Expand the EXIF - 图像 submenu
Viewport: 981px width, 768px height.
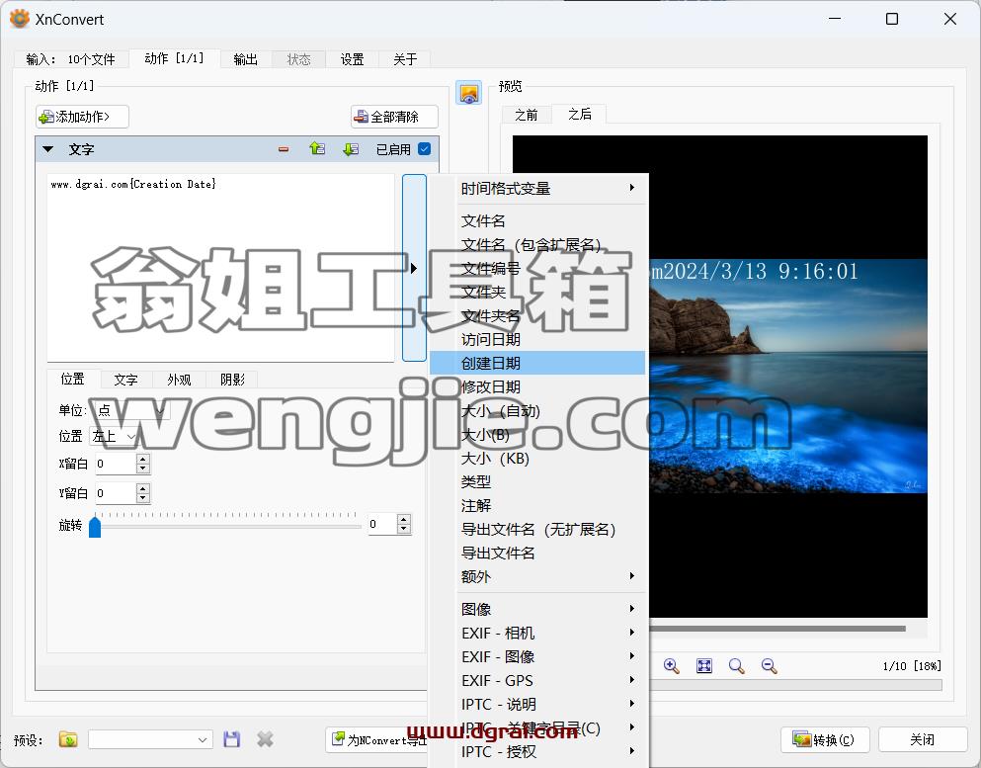tap(537, 656)
